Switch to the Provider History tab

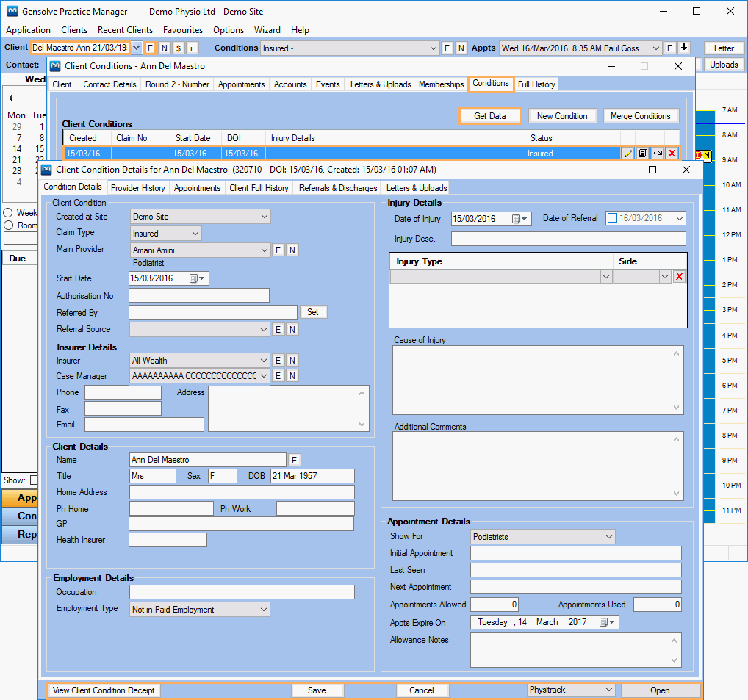tap(138, 188)
